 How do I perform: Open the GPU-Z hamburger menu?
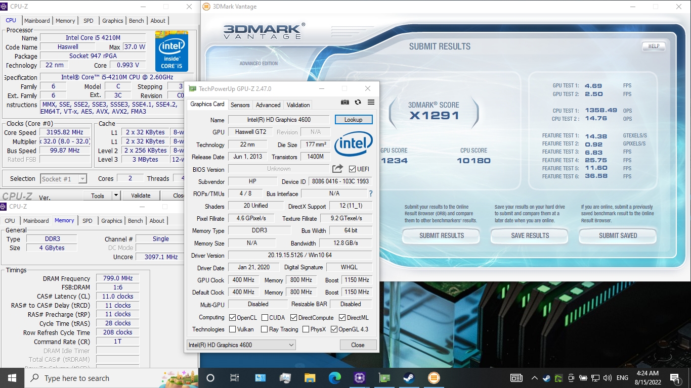[371, 102]
